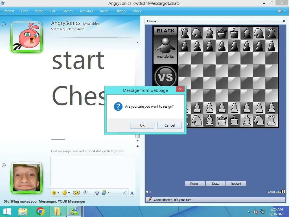This screenshot has height=217, width=289.
Task: Click the toggle below the scroll down arrow
Action: [137, 146]
